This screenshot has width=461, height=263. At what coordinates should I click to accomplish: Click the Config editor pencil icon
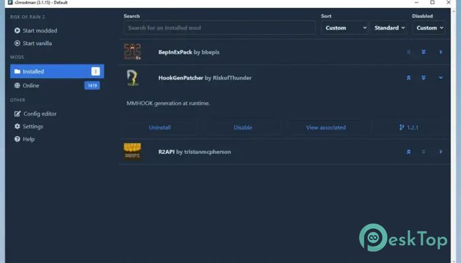[17, 114]
